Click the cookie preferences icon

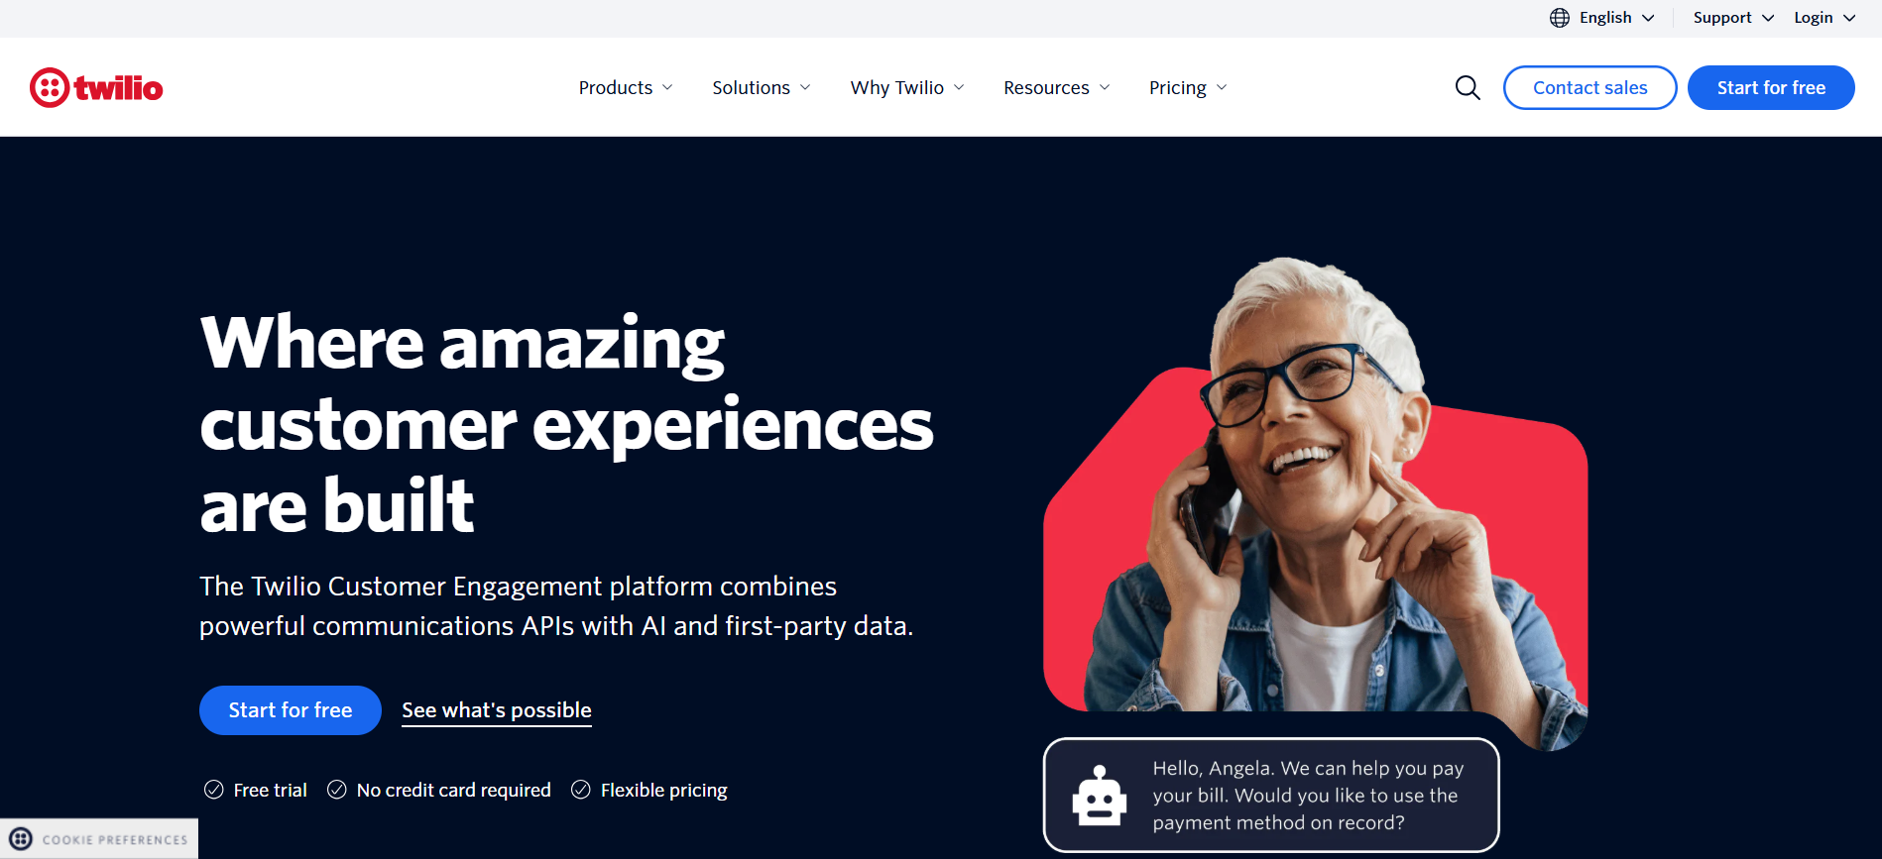point(21,839)
